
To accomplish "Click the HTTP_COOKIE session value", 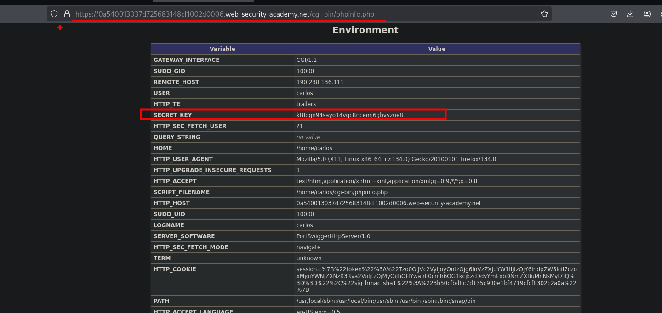I will tap(436, 279).
